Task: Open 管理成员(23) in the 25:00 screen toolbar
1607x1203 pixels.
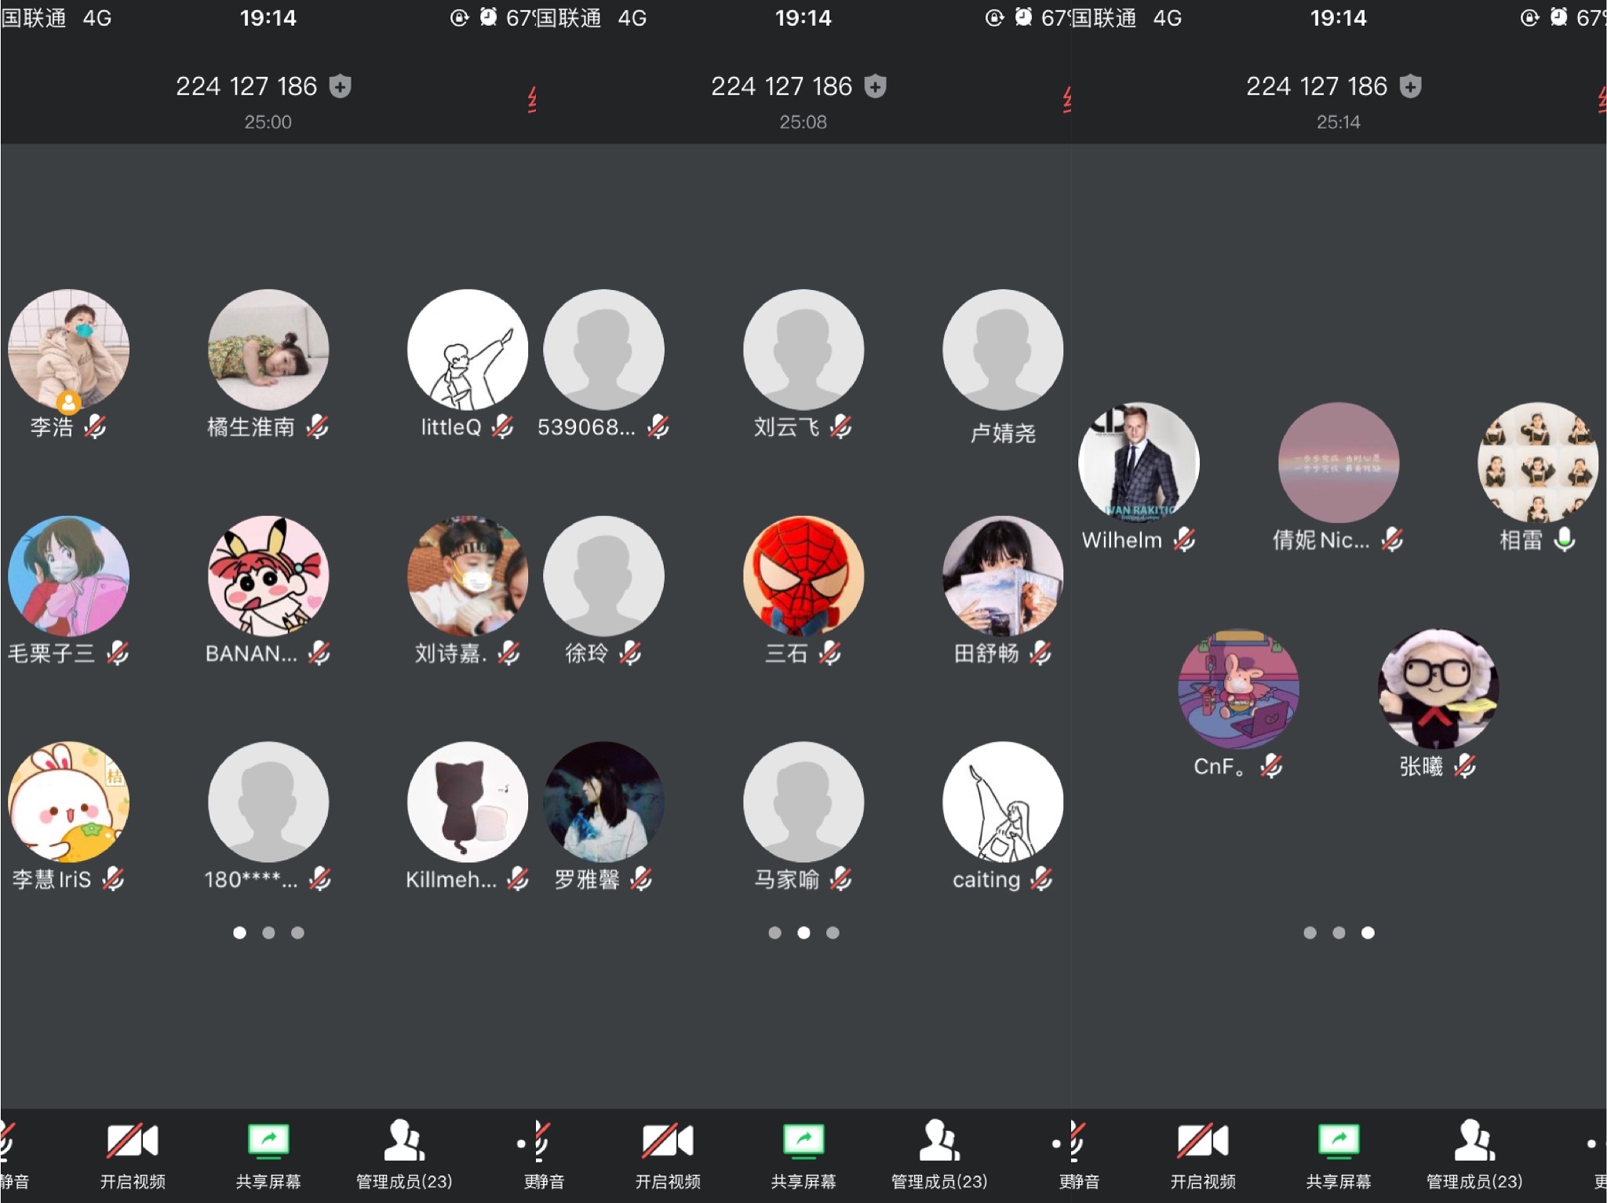Action: (x=404, y=1156)
